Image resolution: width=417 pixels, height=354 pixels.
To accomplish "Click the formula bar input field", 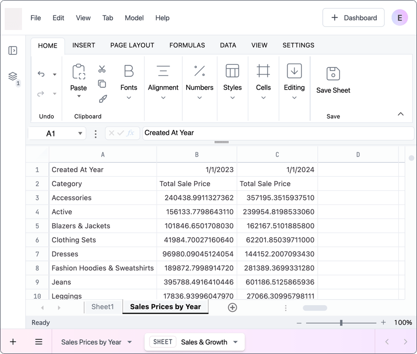I will click(278, 133).
